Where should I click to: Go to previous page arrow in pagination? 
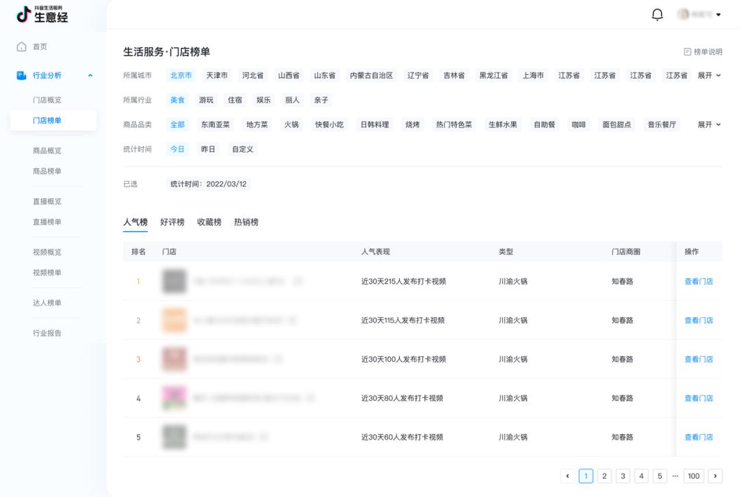click(x=567, y=476)
